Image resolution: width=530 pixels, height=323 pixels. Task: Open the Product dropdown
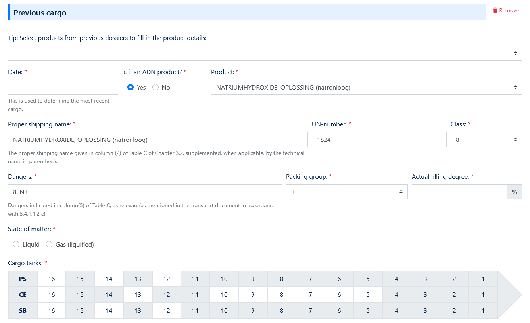pyautogui.click(x=366, y=87)
